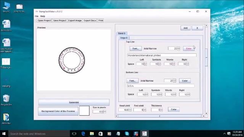The width and height of the screenshot is (244, 137).
Task: Launch Microsoft Edge from the taskbar
Action: [83, 134]
